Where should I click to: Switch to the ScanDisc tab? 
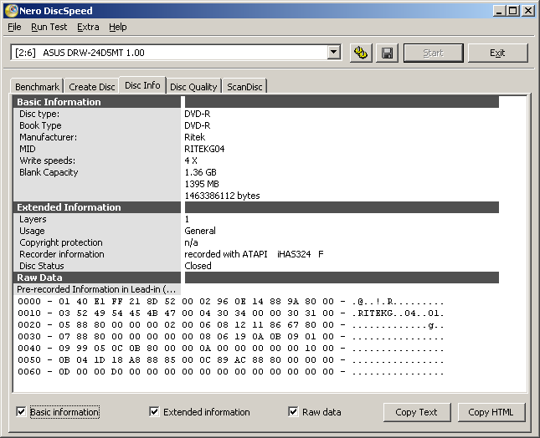tap(244, 87)
